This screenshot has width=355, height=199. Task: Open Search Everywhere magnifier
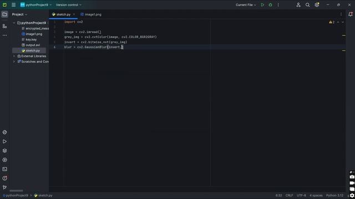pos(307,5)
